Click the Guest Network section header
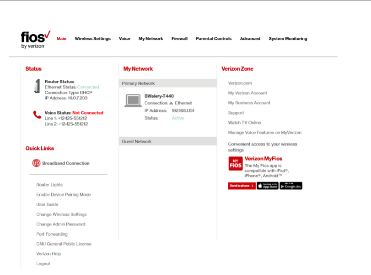This screenshot has height=275, width=371. tap(168, 141)
